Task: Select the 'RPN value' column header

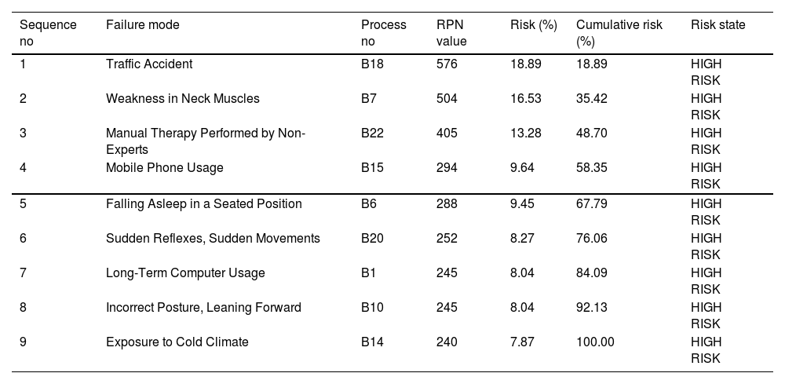Action: 451,32
